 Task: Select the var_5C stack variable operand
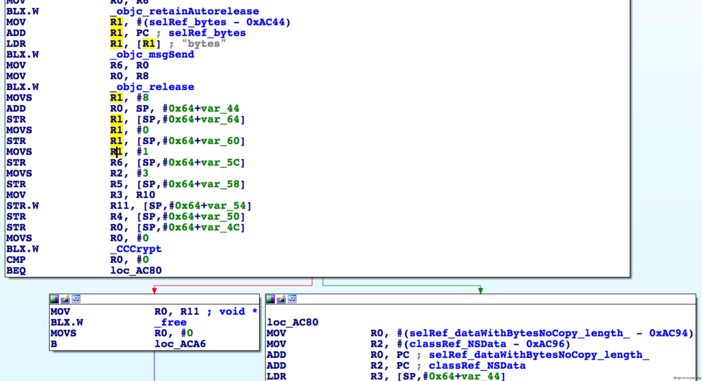tap(220, 163)
